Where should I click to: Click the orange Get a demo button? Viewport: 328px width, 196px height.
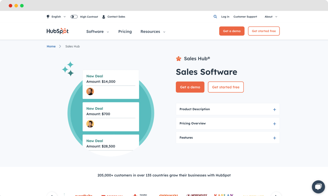(x=190, y=87)
